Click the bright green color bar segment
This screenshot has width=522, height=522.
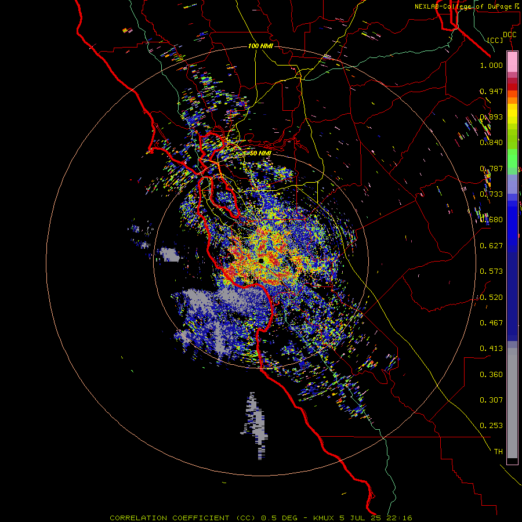coord(512,158)
